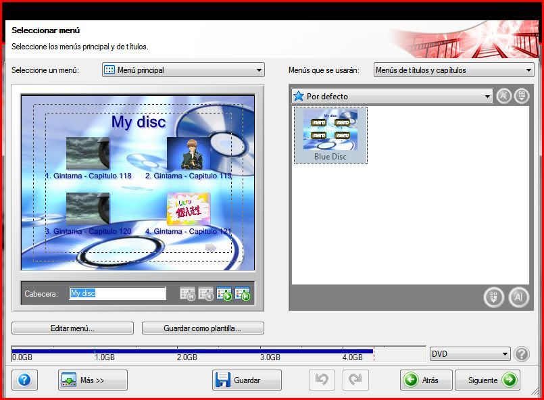Image resolution: width=544 pixels, height=400 pixels.
Task: Go to the previous menu page icon
Action: (205, 294)
